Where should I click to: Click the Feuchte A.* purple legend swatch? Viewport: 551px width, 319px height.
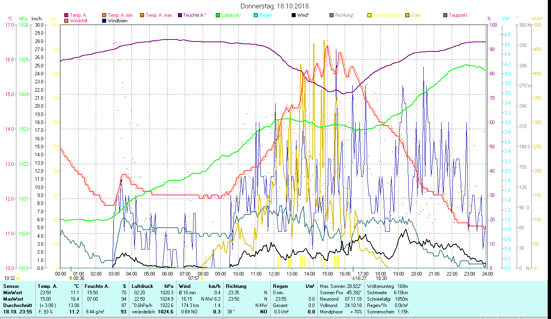(x=180, y=15)
